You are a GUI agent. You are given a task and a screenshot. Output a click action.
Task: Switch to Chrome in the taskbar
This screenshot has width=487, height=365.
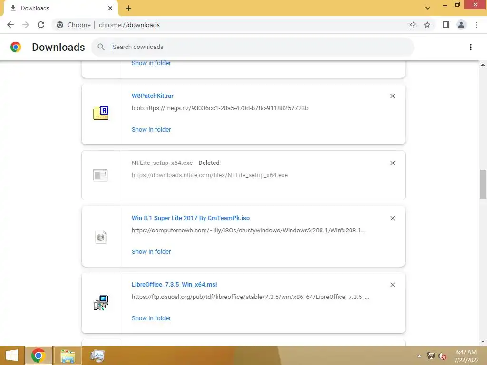(x=38, y=355)
